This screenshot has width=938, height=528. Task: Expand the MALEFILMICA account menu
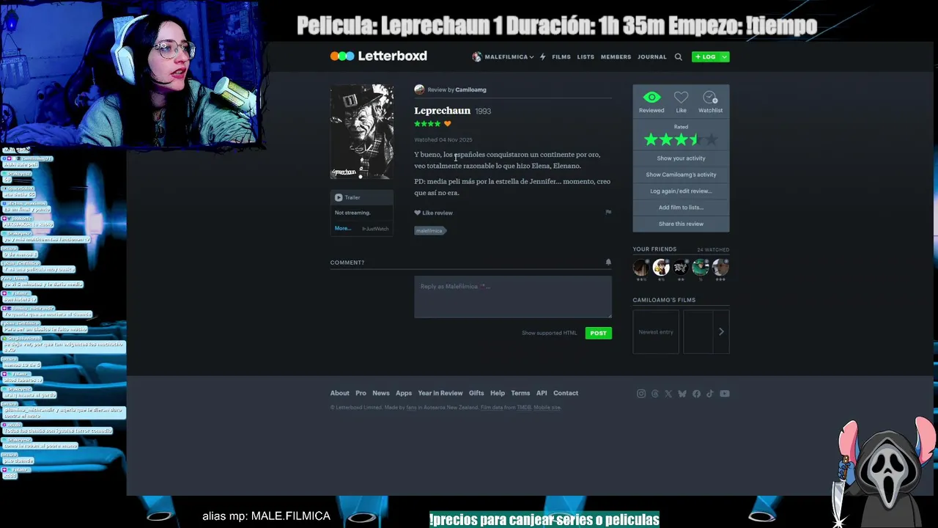(x=503, y=56)
